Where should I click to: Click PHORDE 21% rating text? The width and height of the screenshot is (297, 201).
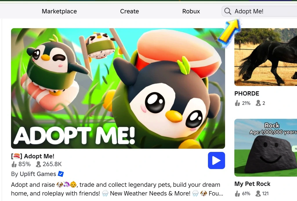(x=246, y=103)
